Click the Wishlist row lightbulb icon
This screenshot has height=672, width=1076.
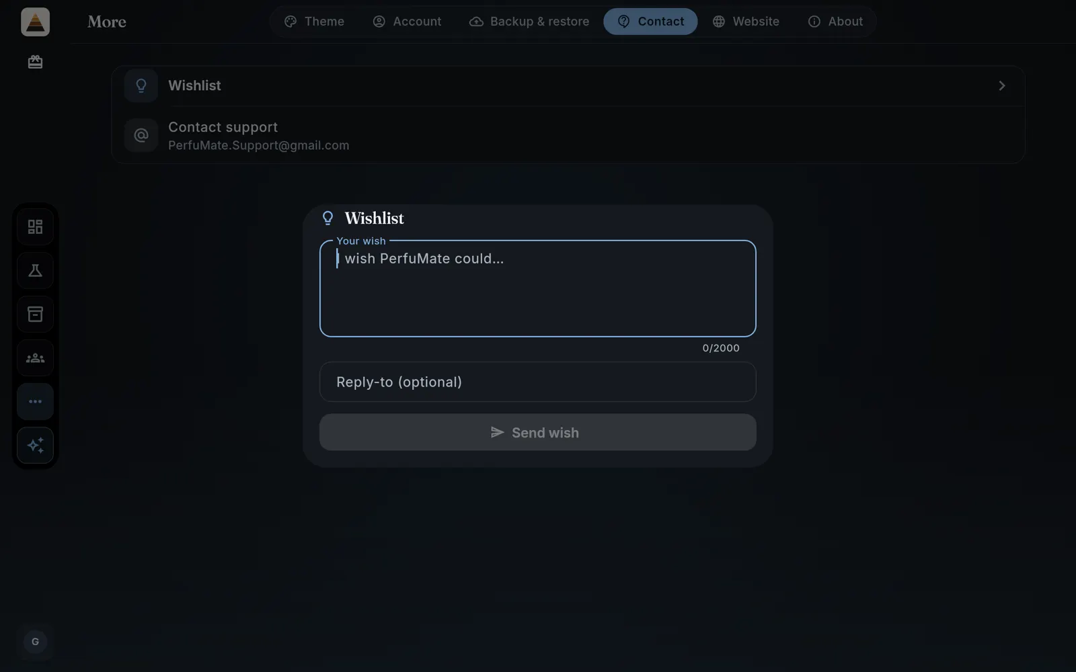point(141,85)
